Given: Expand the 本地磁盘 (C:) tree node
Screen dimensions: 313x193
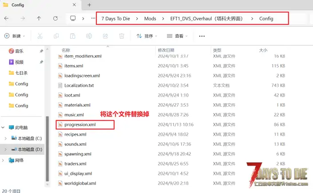Looking at the screenshot, I should 5,138.
